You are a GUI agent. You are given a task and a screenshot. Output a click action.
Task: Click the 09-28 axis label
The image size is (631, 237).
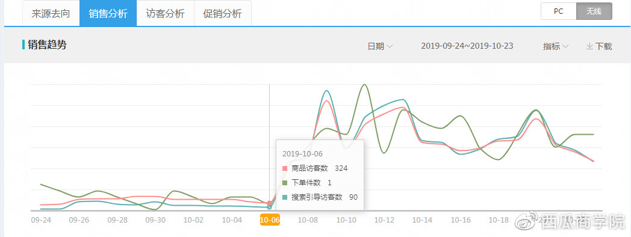pos(117,220)
